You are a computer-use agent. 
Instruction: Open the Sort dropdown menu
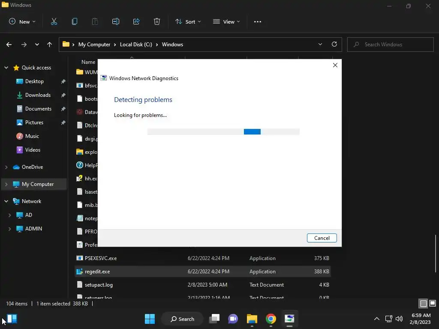(x=188, y=21)
